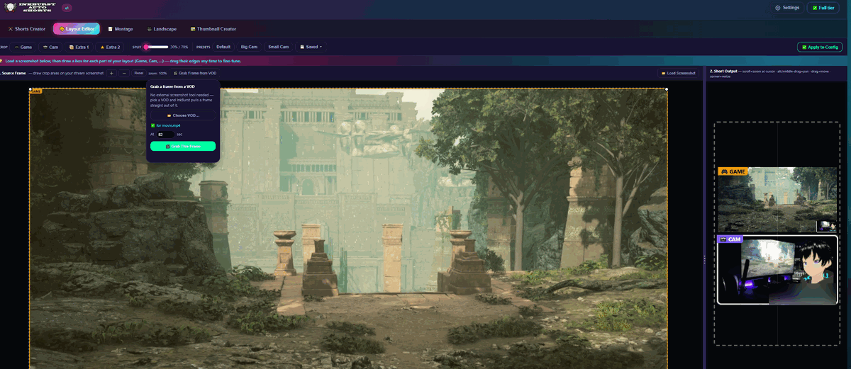Select the Game crop button

coord(23,47)
